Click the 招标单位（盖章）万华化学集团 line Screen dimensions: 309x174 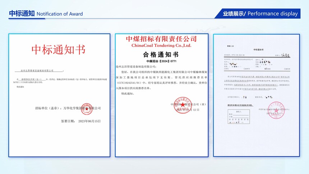[x=68, y=108]
